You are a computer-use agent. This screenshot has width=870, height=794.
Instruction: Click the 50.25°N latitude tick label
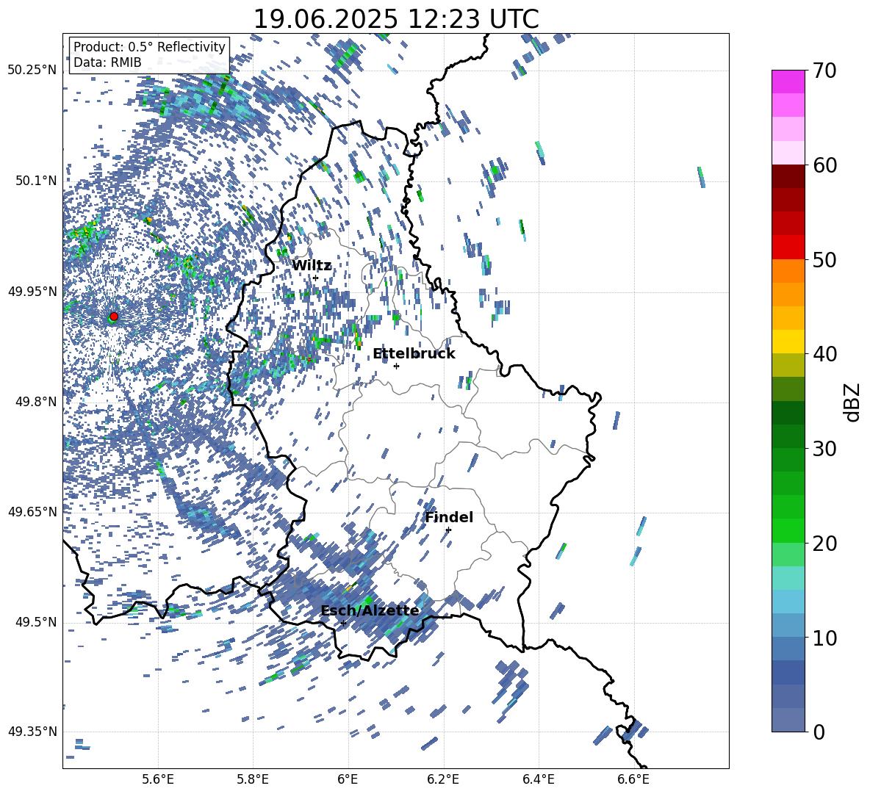(32, 71)
